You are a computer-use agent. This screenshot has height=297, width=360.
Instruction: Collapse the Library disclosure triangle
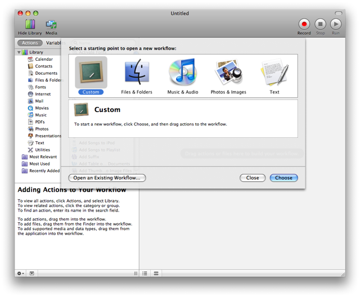(19, 52)
